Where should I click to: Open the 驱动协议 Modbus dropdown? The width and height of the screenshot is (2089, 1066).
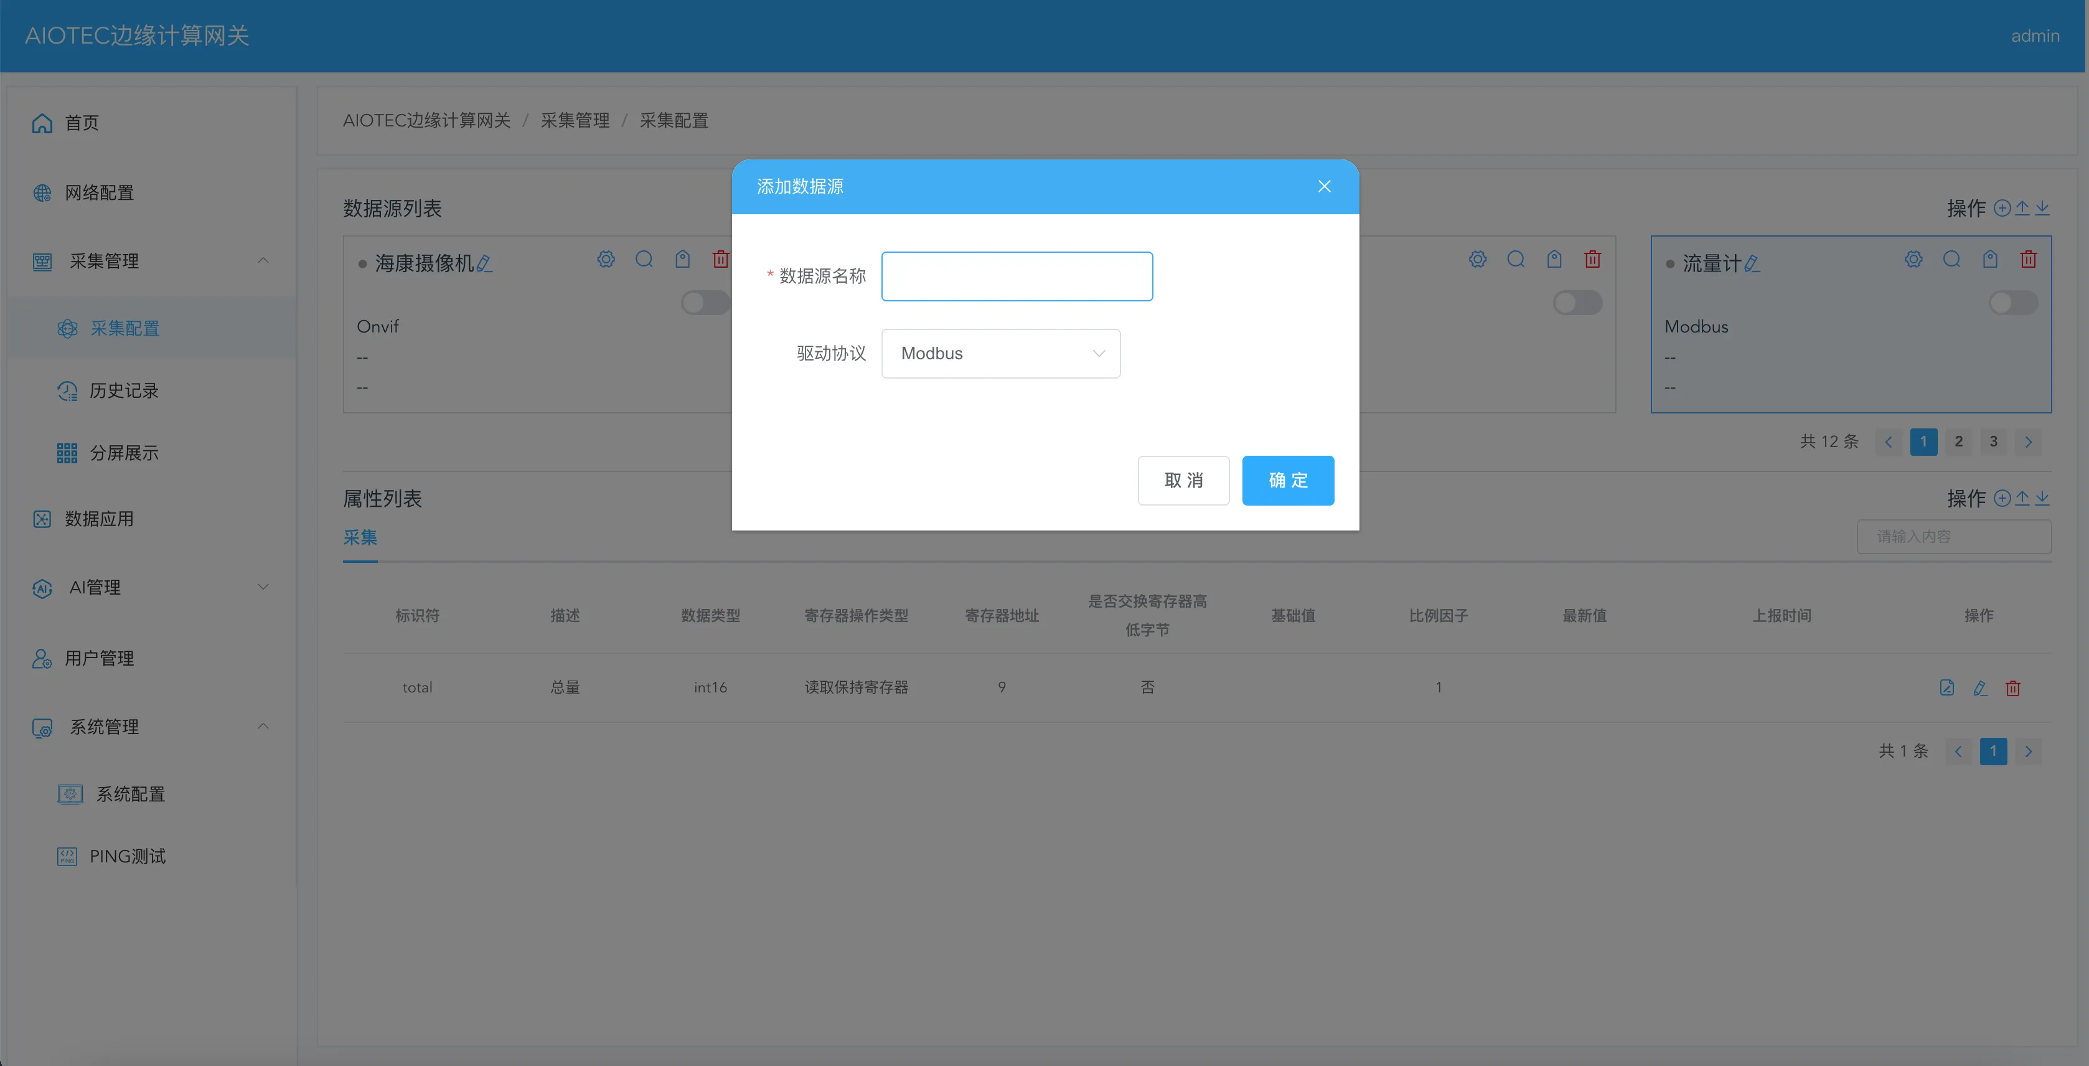[1000, 354]
